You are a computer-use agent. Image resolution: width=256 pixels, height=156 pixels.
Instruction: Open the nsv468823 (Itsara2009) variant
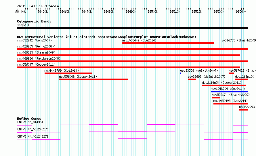129,55
